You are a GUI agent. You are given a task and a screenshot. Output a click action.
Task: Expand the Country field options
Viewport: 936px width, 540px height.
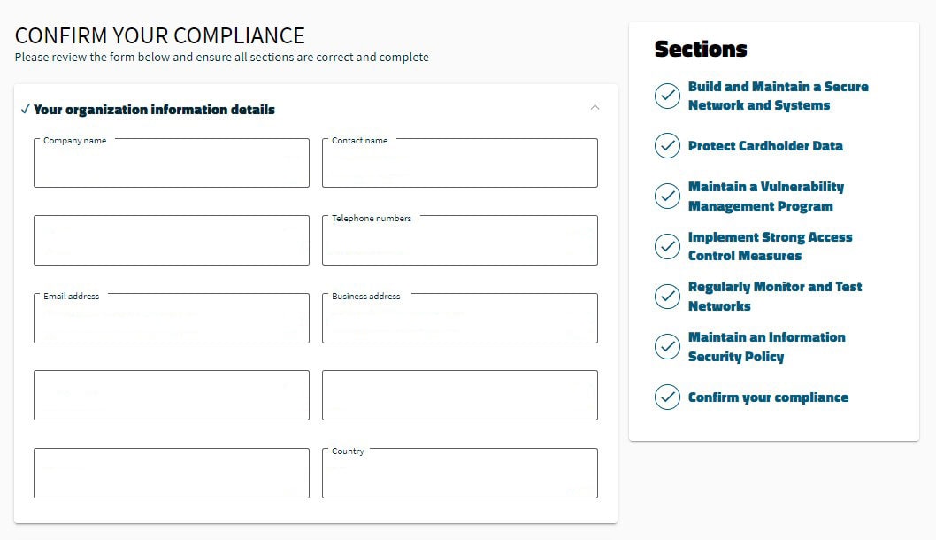(x=459, y=473)
